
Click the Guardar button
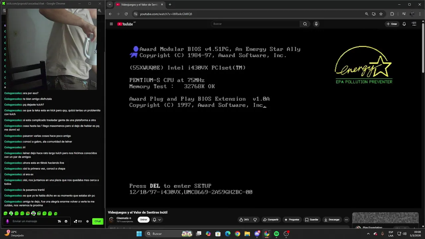[312, 220]
